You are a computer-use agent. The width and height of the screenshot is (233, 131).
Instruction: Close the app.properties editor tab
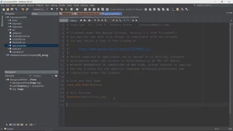click(121, 14)
